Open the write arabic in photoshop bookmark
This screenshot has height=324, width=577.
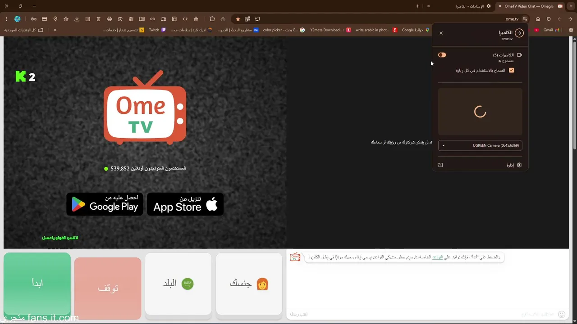[376, 30]
